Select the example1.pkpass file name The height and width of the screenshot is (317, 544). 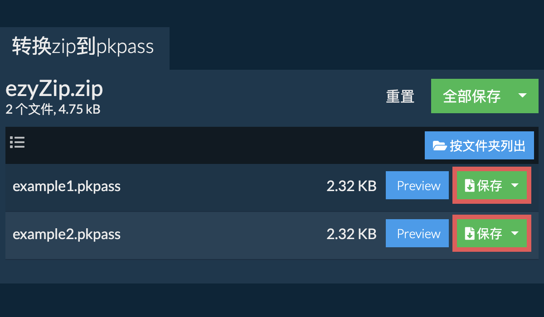click(x=67, y=186)
